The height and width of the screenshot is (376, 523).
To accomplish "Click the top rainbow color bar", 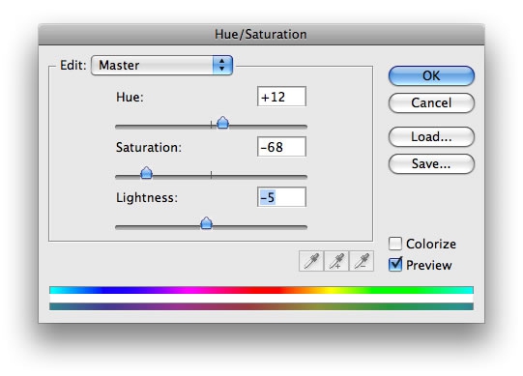I will click(261, 290).
